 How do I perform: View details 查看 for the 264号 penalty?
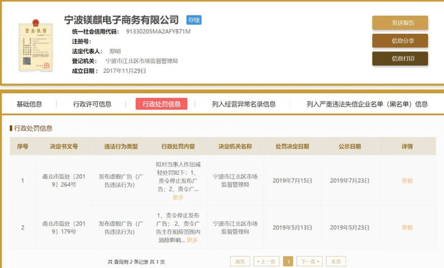(407, 180)
